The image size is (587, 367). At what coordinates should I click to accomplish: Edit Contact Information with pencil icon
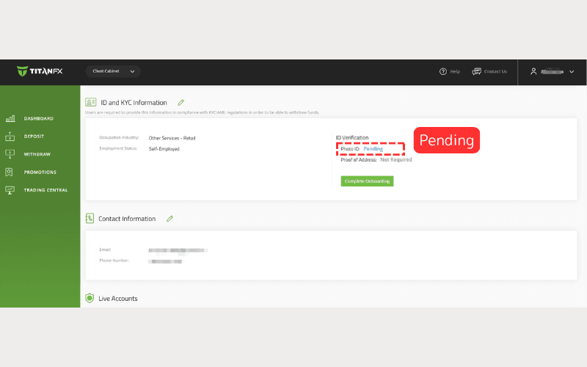click(x=169, y=218)
